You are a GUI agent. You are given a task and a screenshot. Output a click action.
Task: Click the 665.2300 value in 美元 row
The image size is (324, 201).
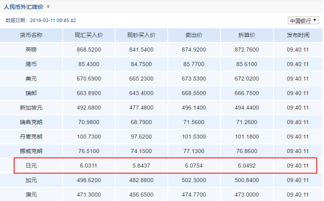(141, 79)
